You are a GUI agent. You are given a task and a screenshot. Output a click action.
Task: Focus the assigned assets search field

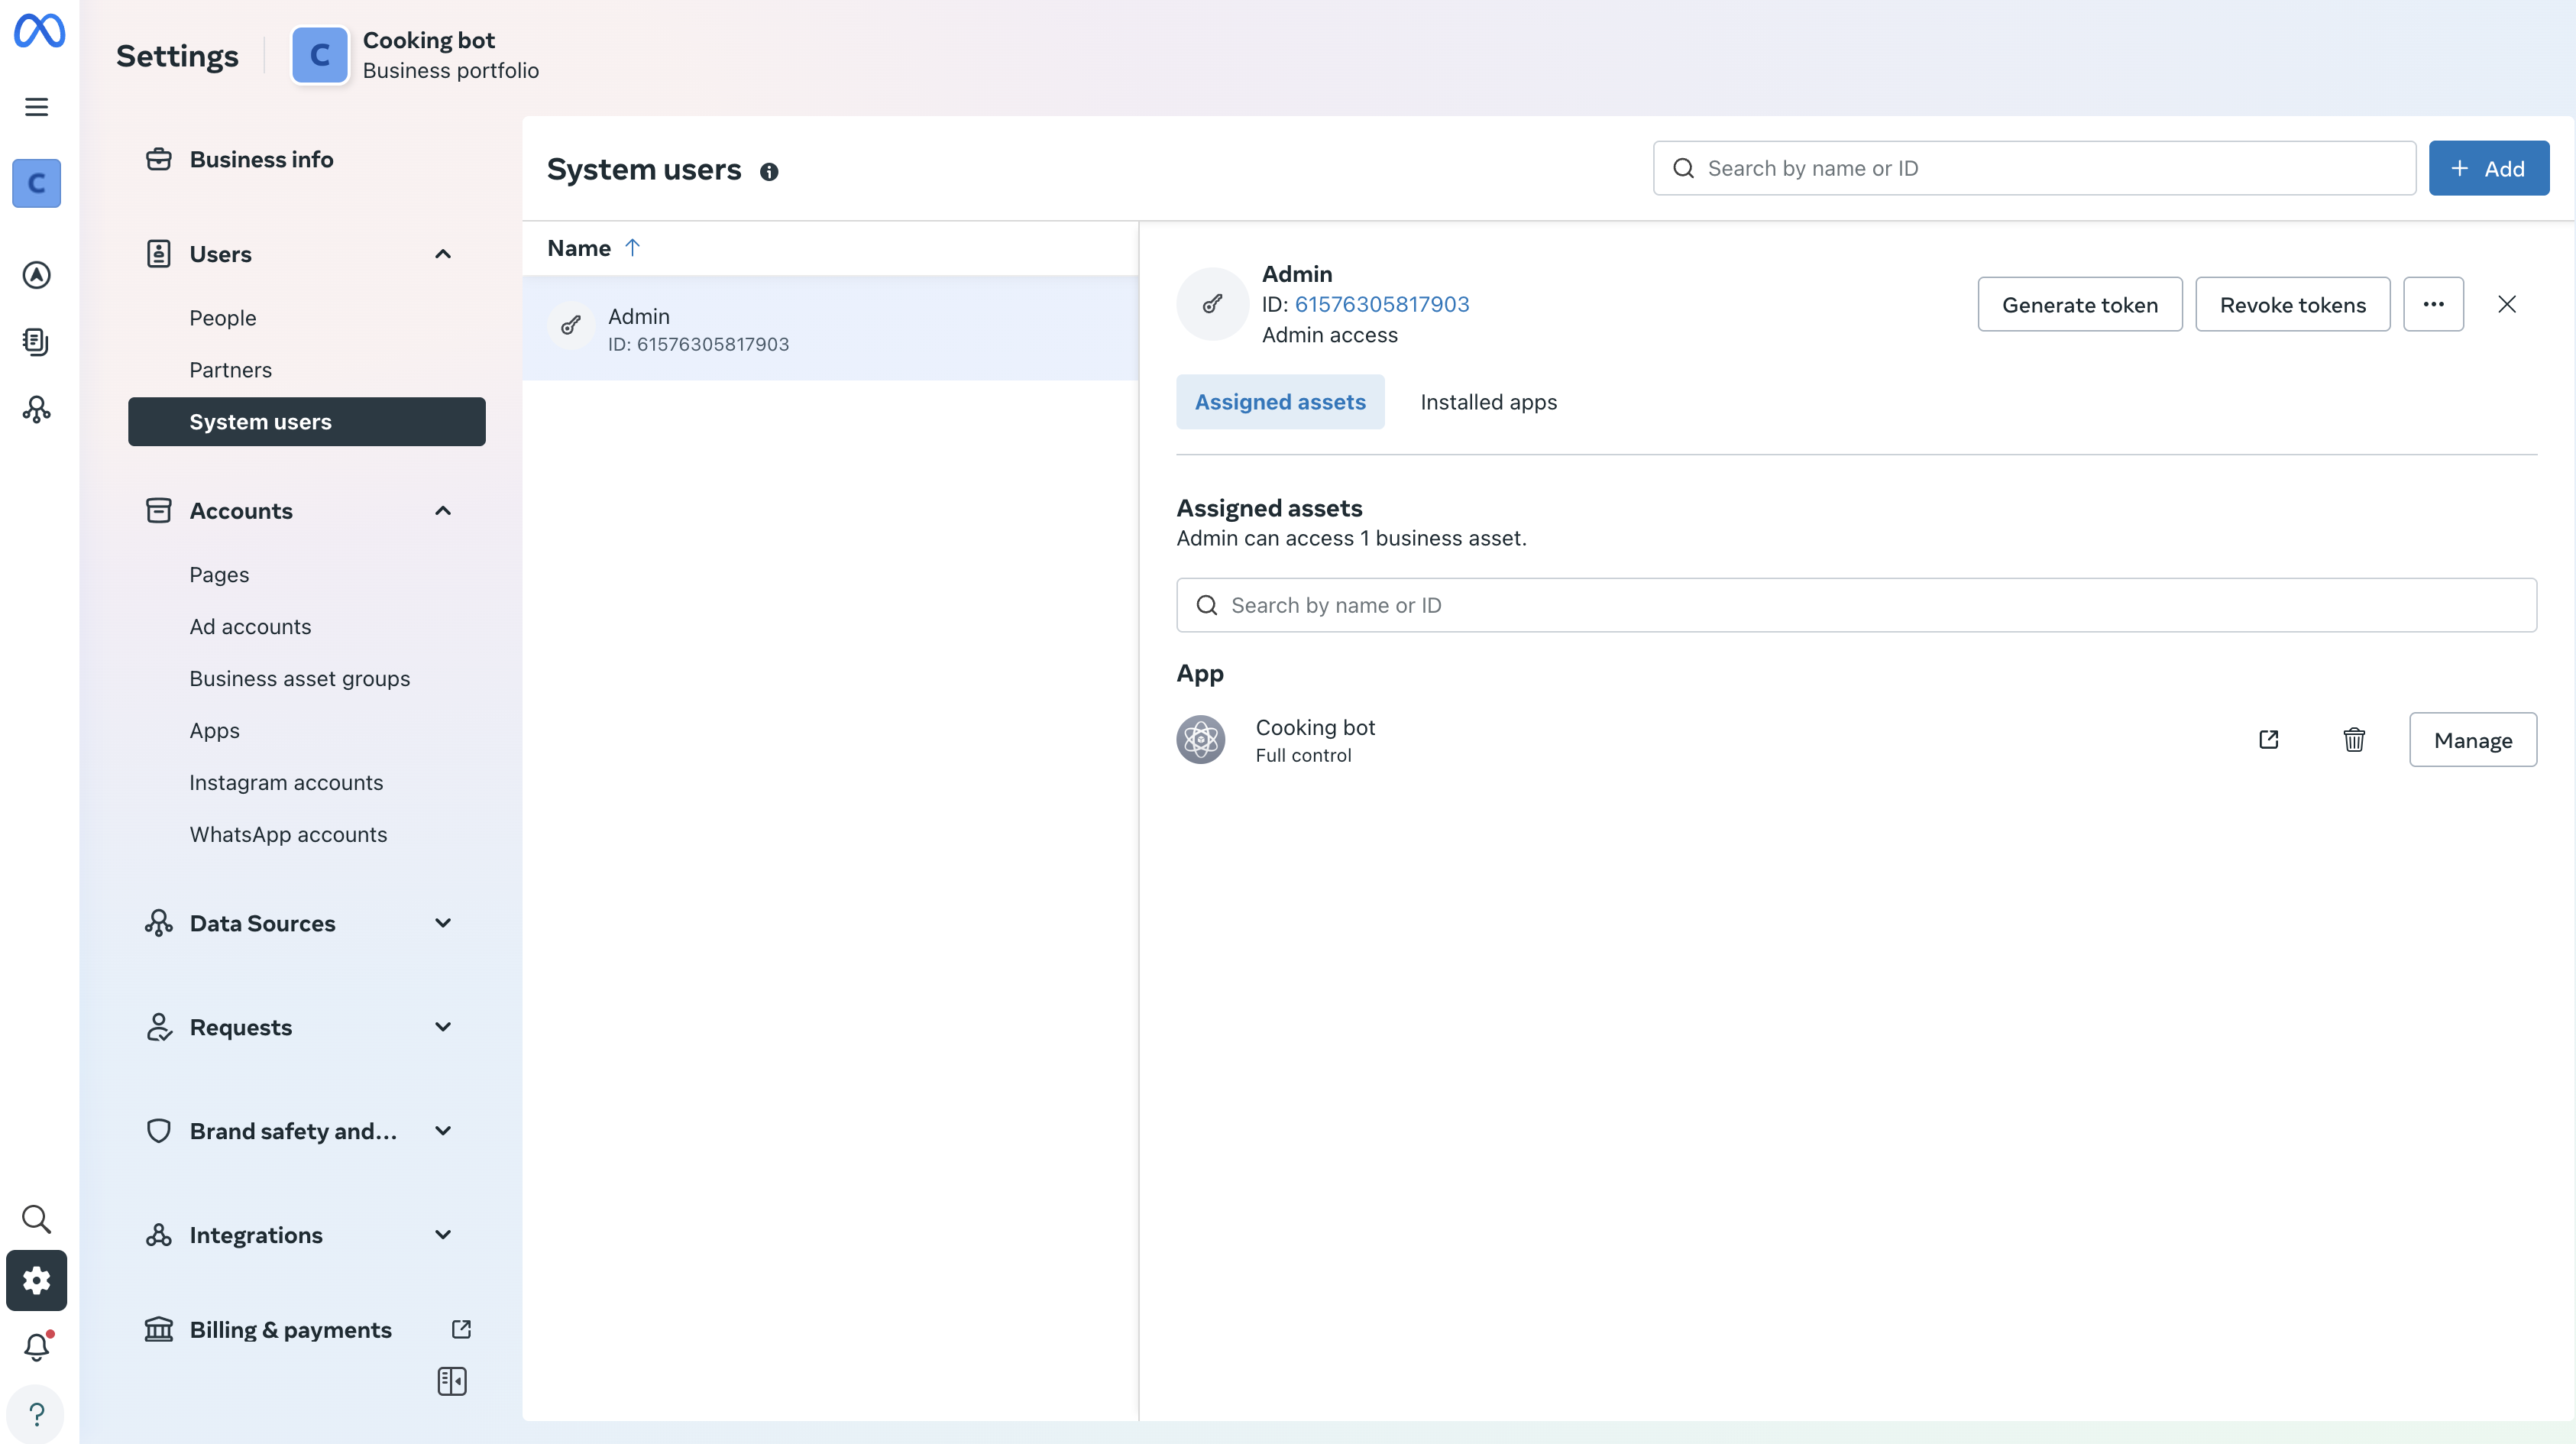[1857, 605]
